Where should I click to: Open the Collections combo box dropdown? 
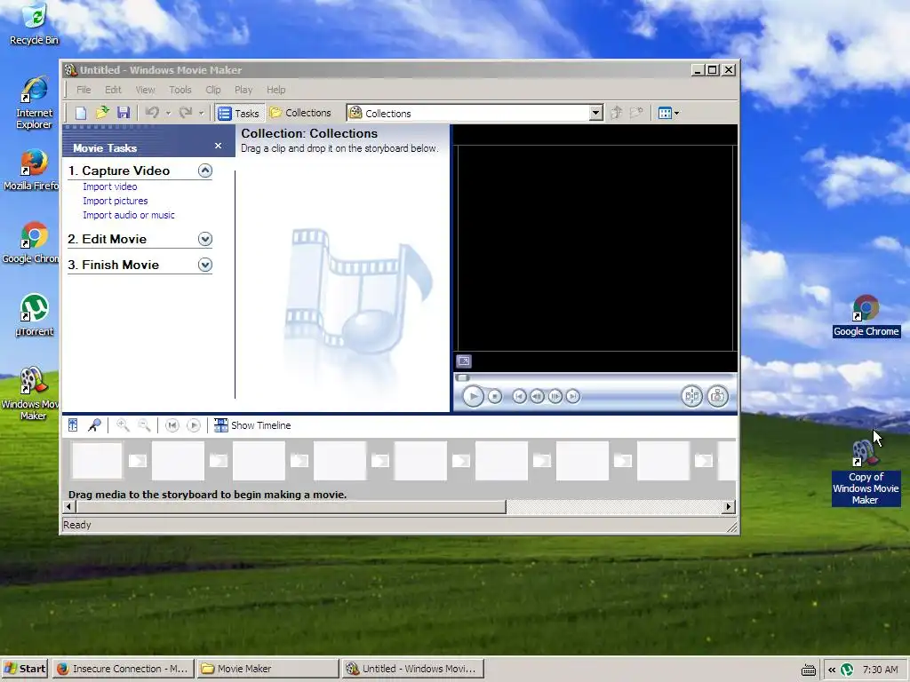coord(595,113)
